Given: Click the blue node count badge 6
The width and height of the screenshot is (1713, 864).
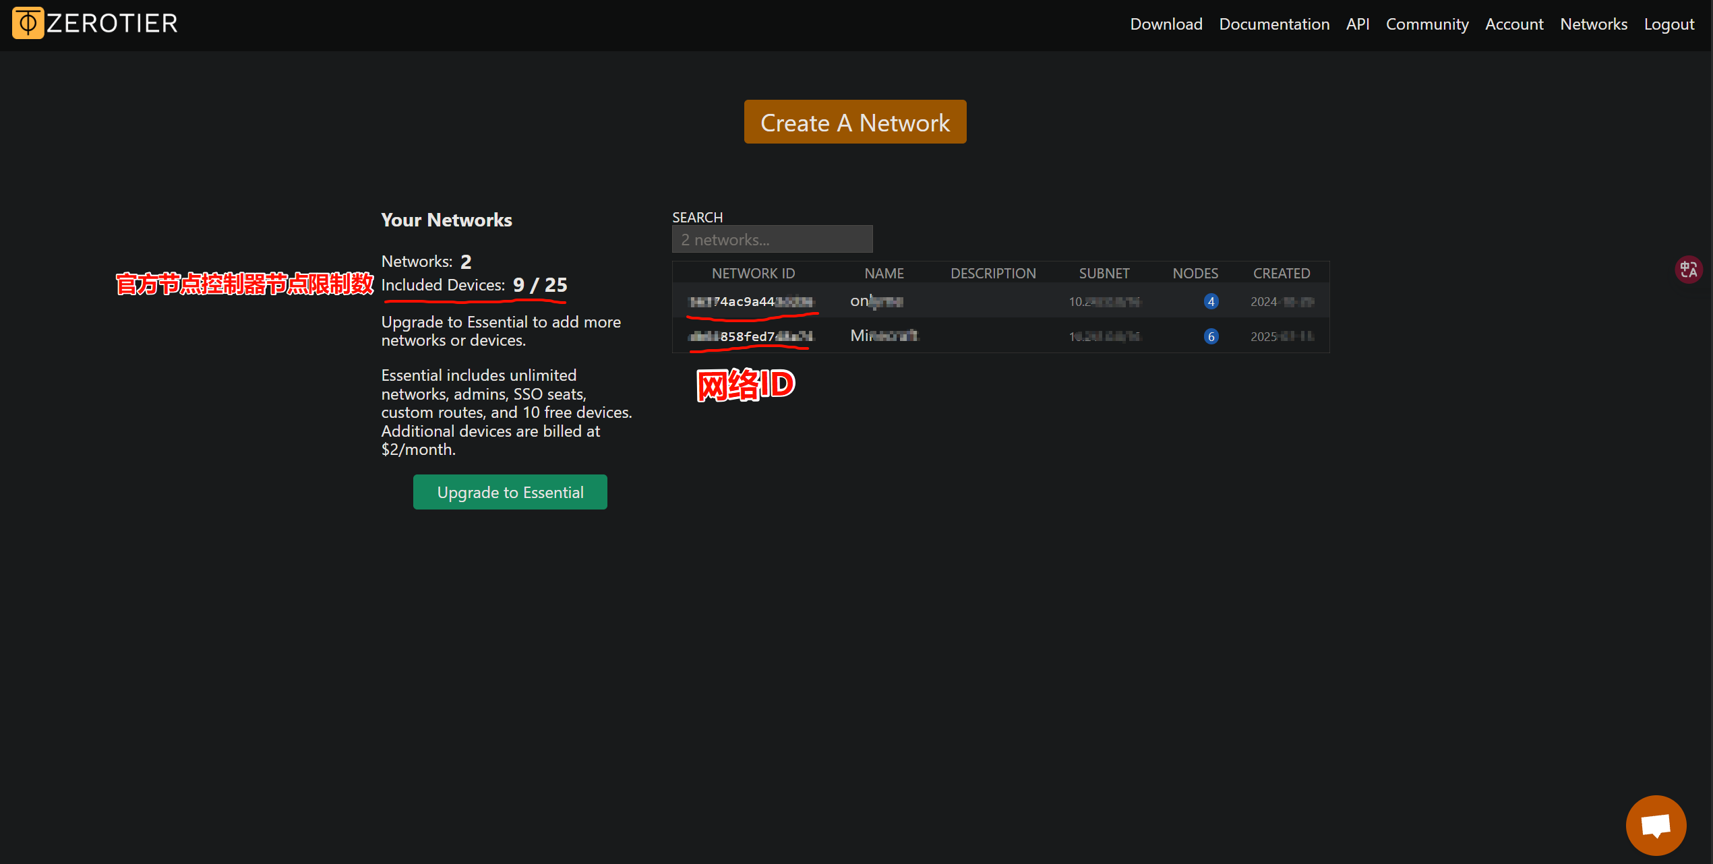Looking at the screenshot, I should pos(1211,336).
